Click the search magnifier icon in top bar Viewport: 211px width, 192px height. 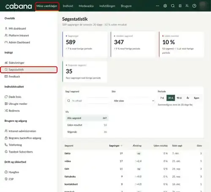coord(173,6)
